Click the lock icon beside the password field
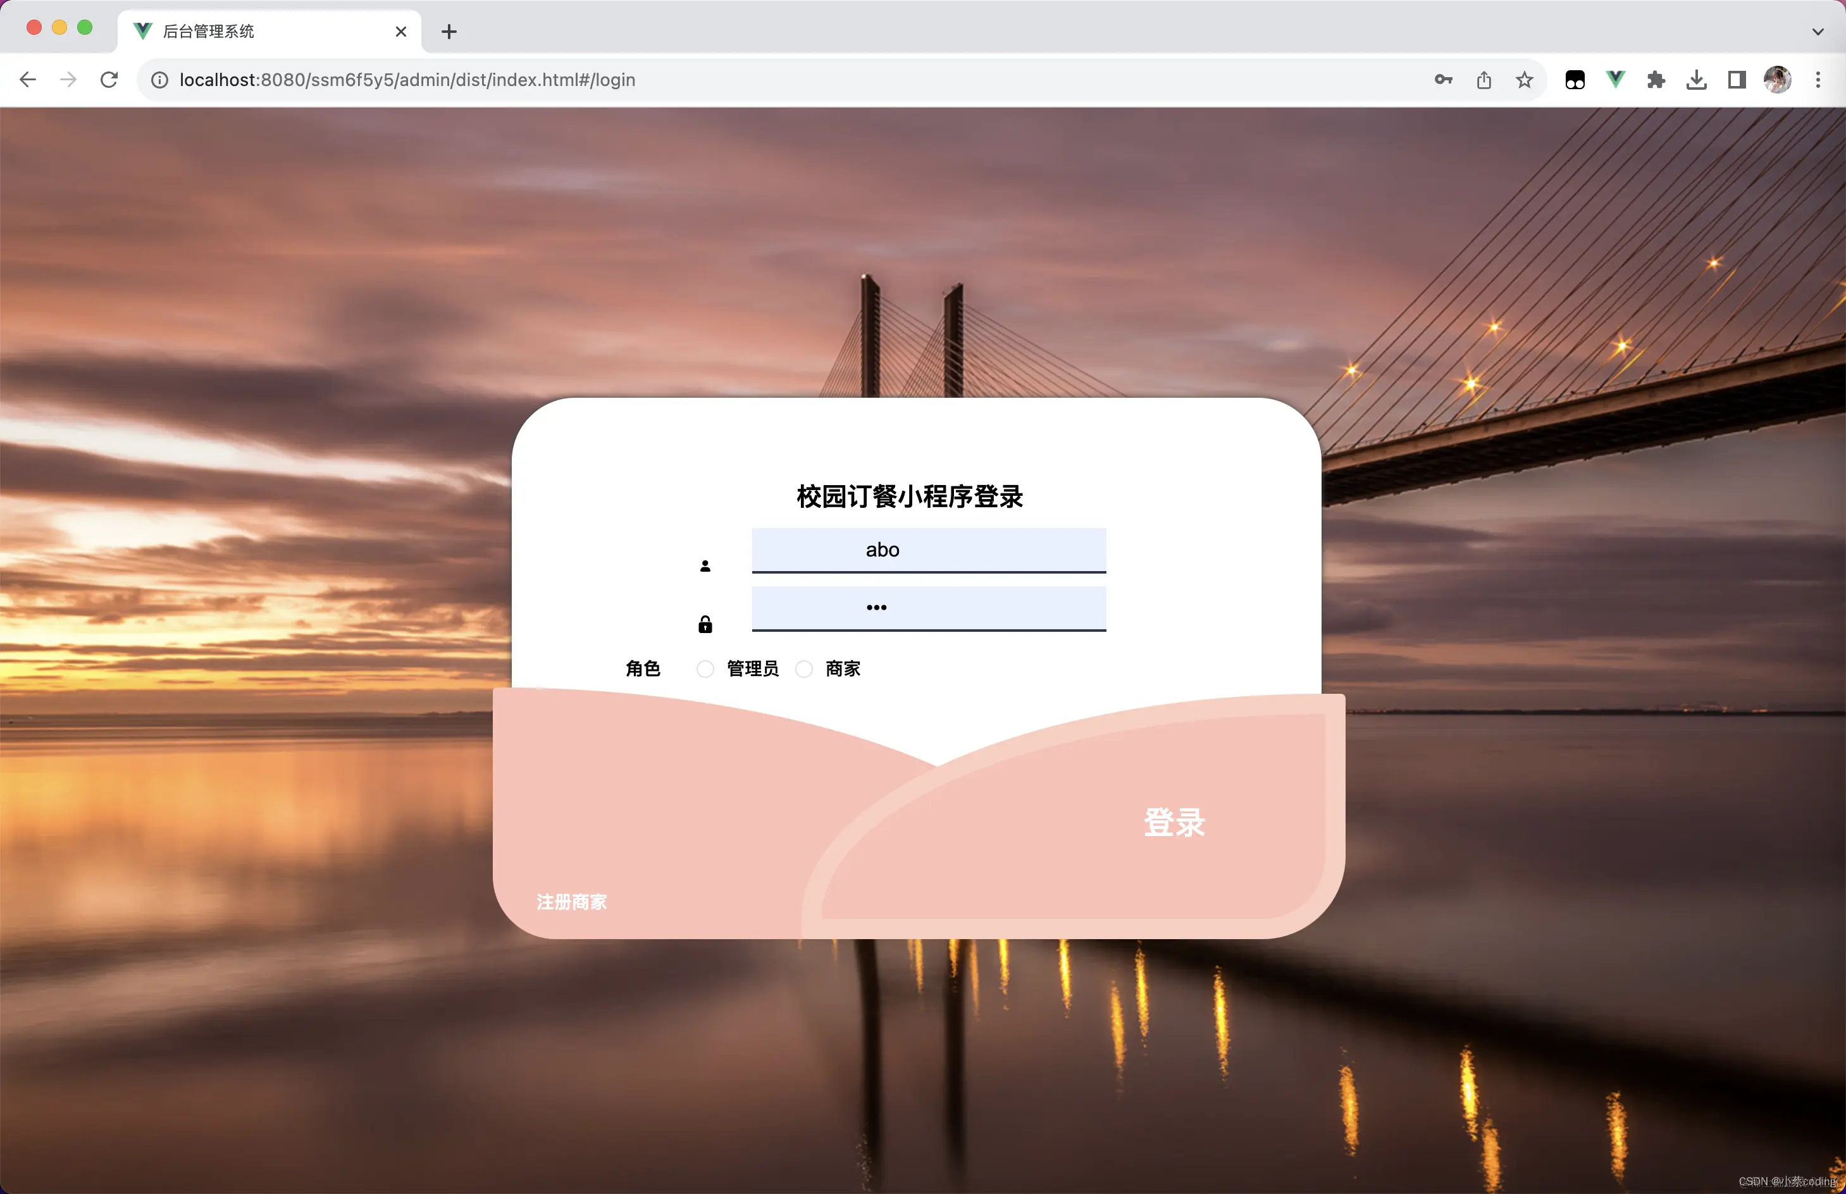The image size is (1846, 1194). click(x=705, y=624)
